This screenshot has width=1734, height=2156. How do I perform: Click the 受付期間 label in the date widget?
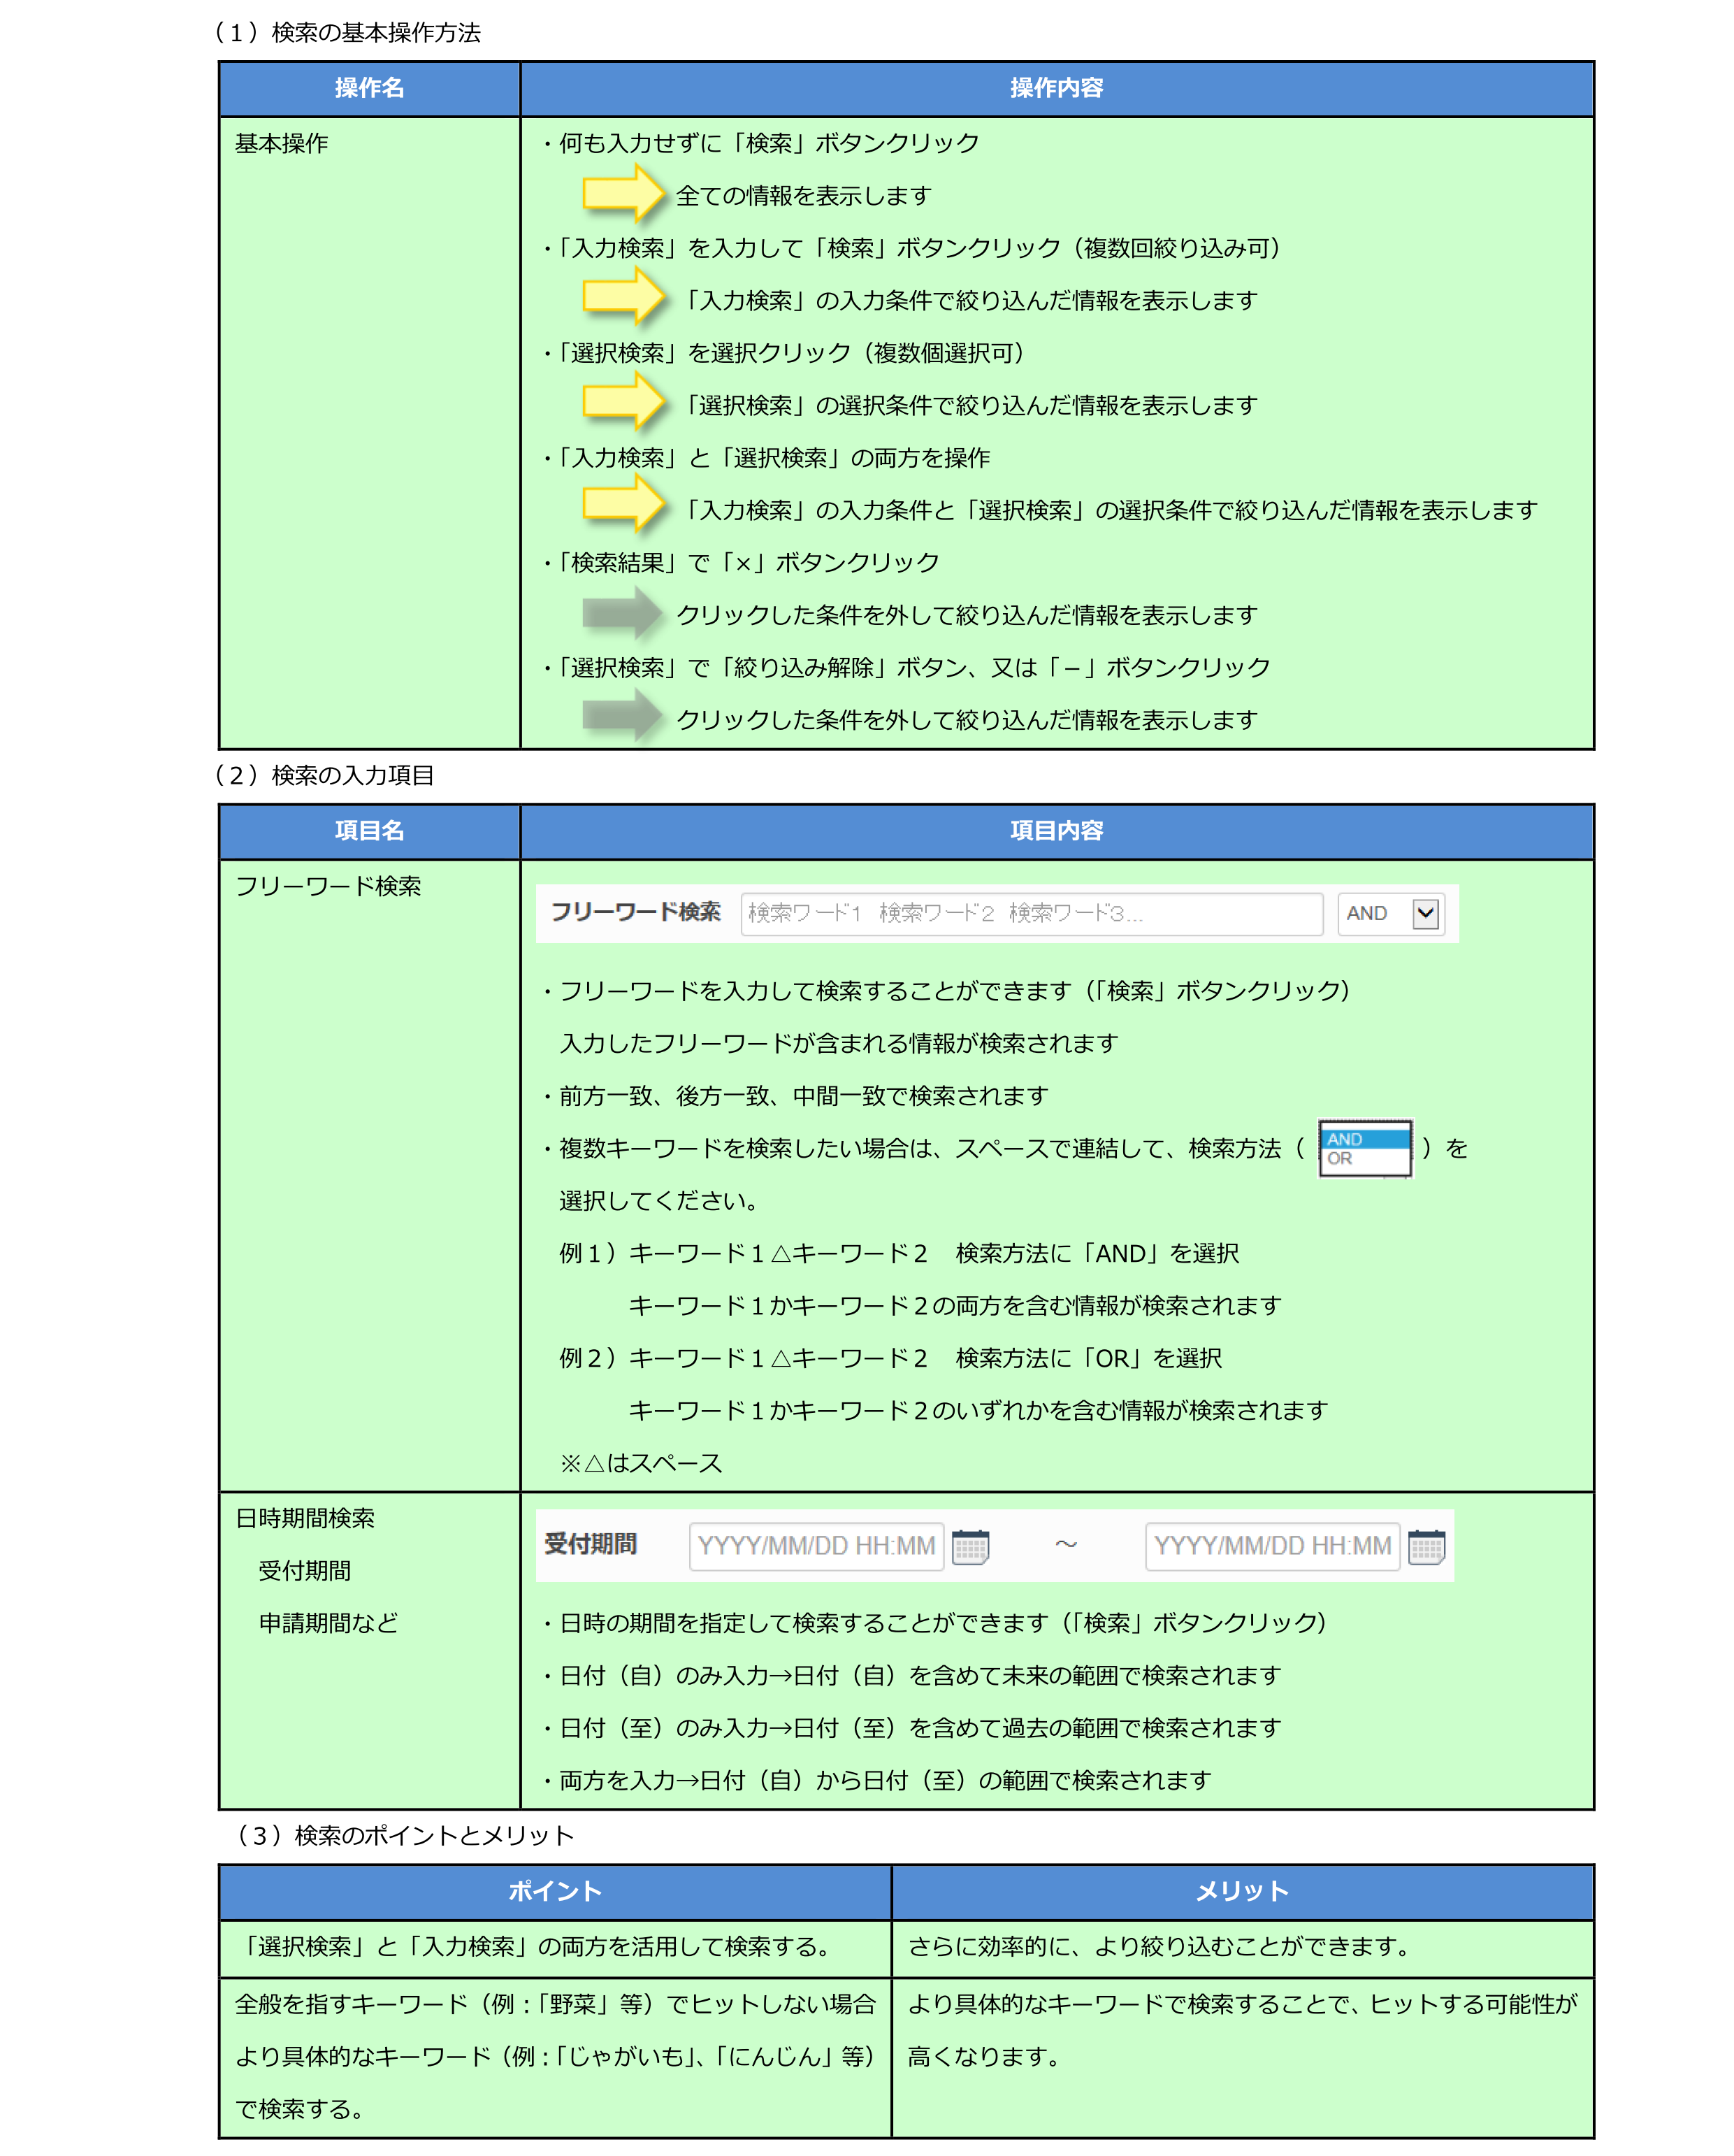(x=591, y=1545)
